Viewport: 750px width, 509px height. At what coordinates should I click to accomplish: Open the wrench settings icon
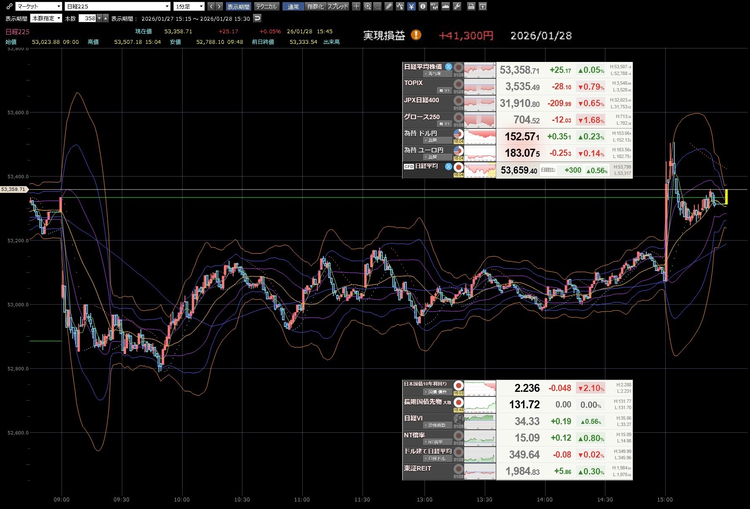pyautogui.click(x=457, y=6)
